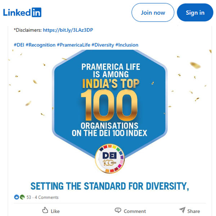Screen dimensions: 216x216
Task: View the 53 reactions count
Action: [x=29, y=197]
